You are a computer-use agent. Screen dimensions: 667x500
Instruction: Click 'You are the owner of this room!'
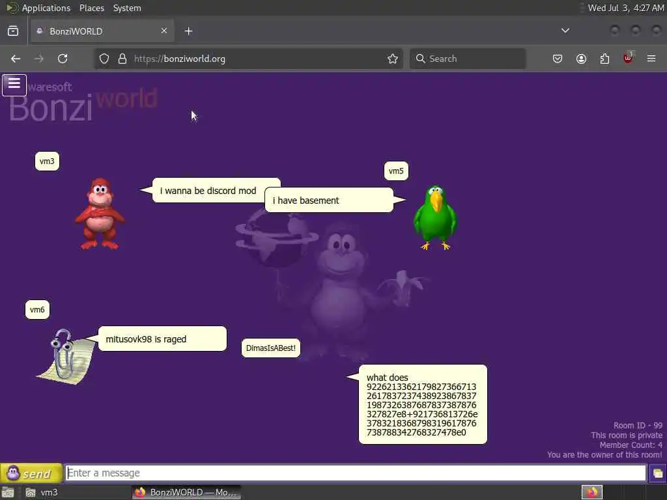coord(604,455)
